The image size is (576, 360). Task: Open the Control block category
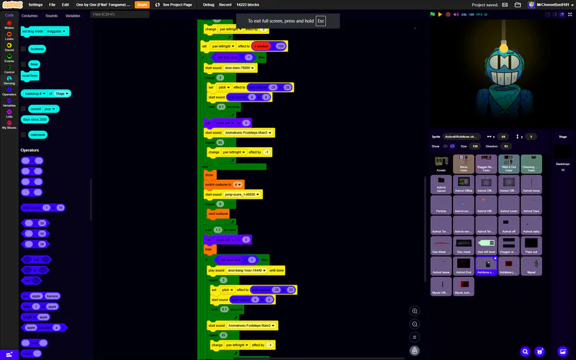pyautogui.click(x=9, y=69)
